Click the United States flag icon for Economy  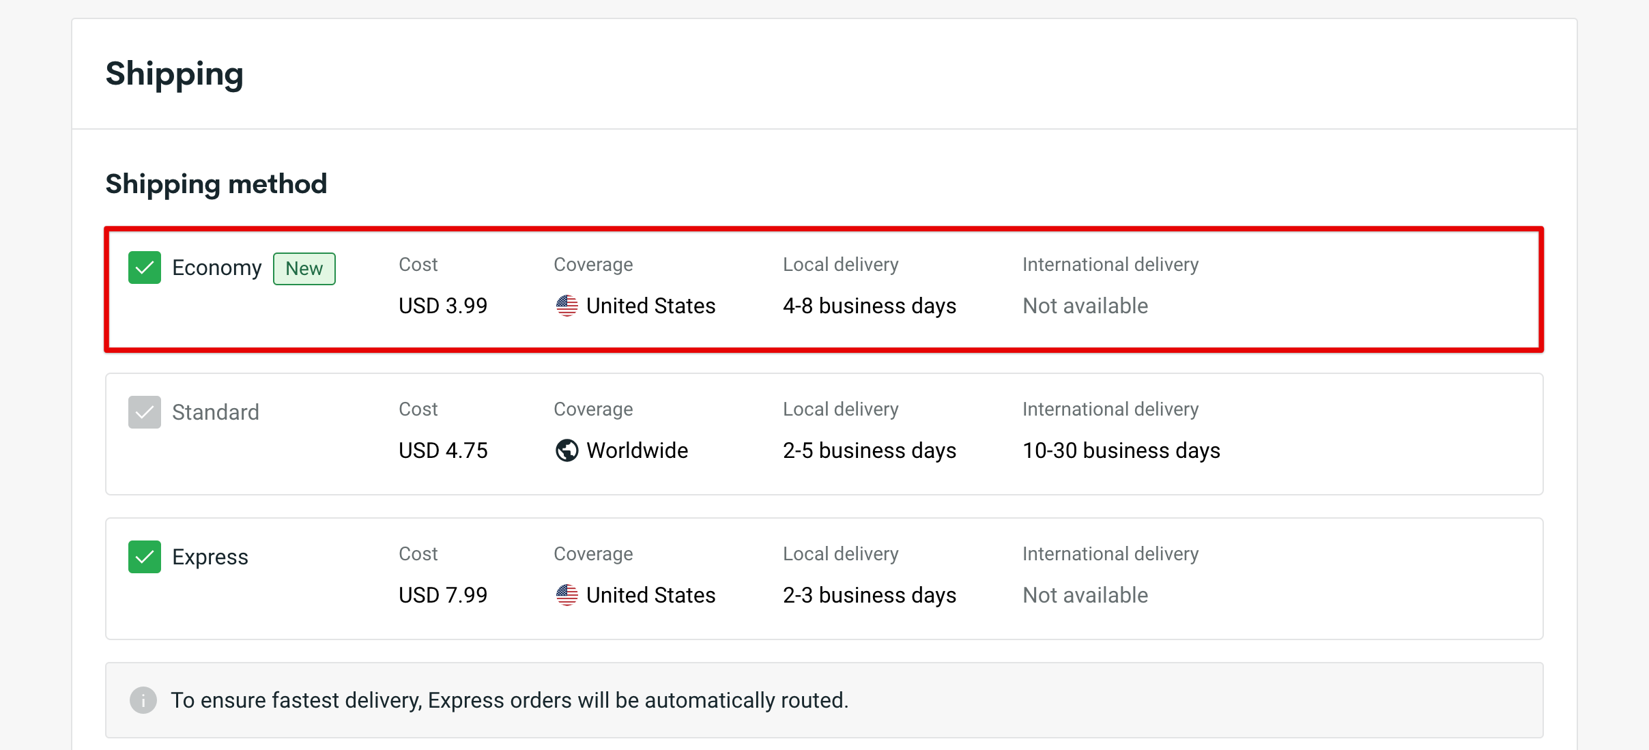(567, 306)
